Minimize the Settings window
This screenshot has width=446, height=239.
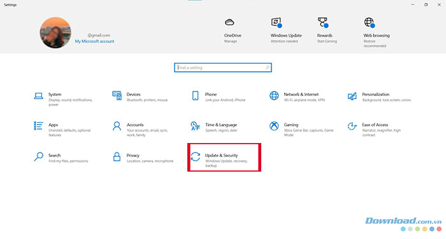413,4
